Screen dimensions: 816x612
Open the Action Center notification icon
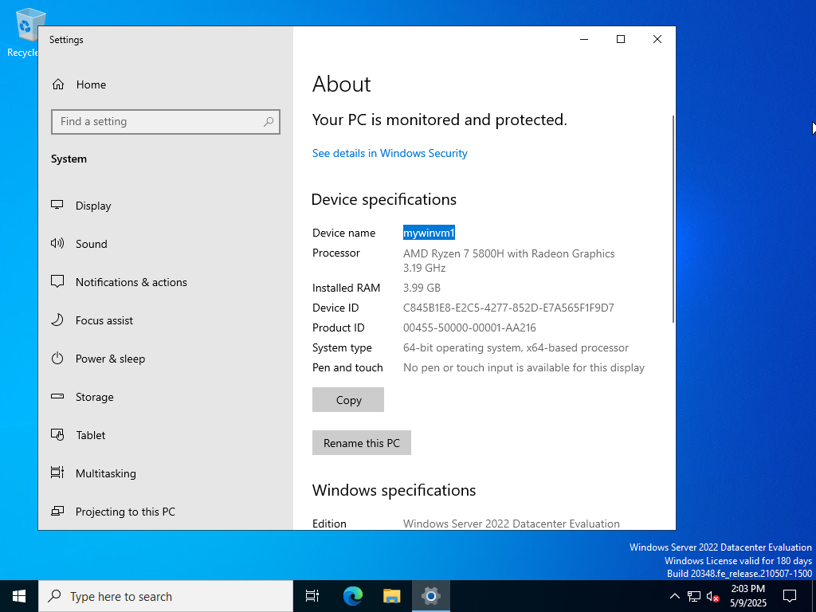789,595
